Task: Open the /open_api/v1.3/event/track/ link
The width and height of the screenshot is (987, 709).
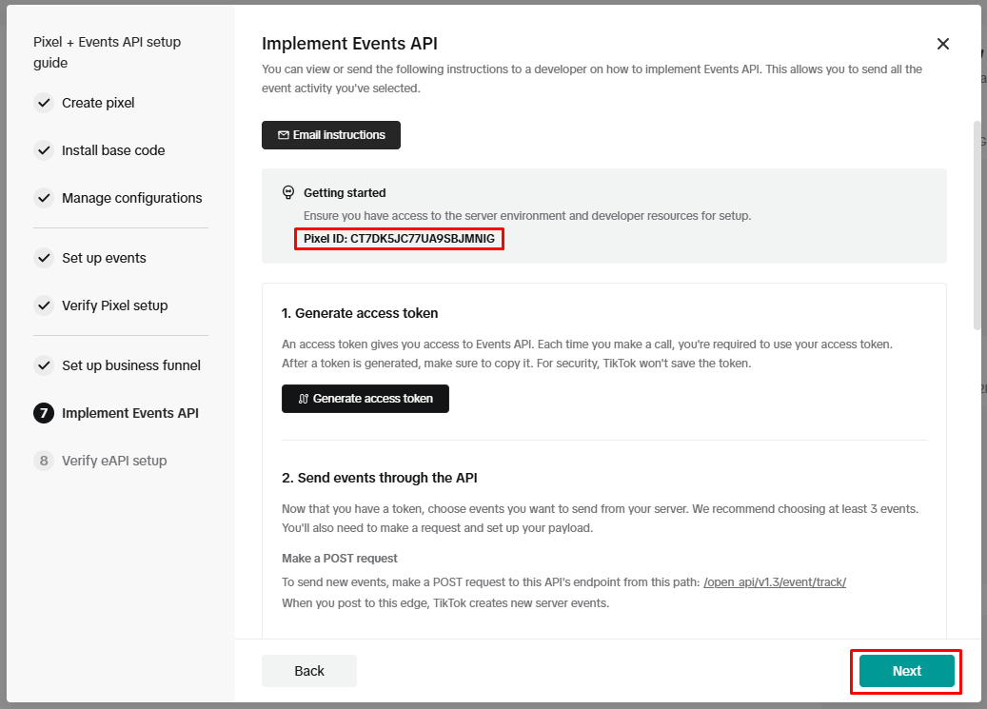Action: pyautogui.click(x=775, y=581)
